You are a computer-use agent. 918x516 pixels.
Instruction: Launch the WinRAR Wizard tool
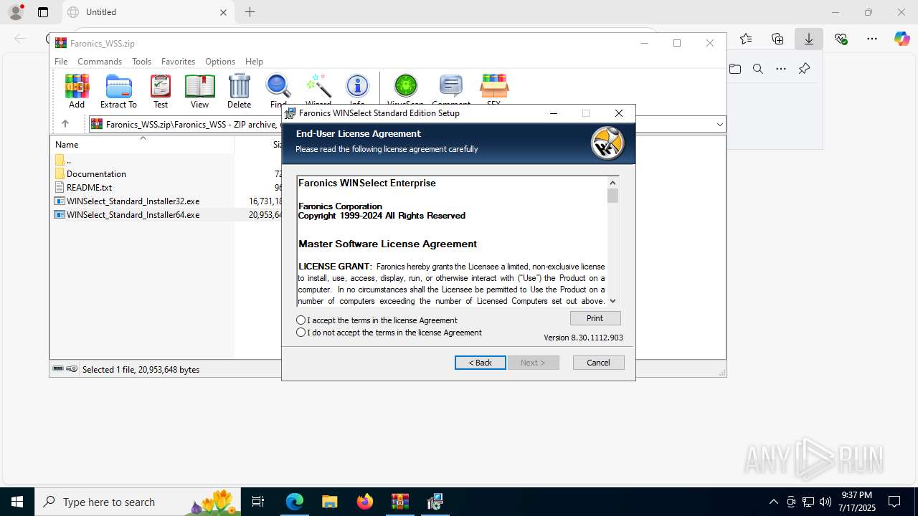318,91
